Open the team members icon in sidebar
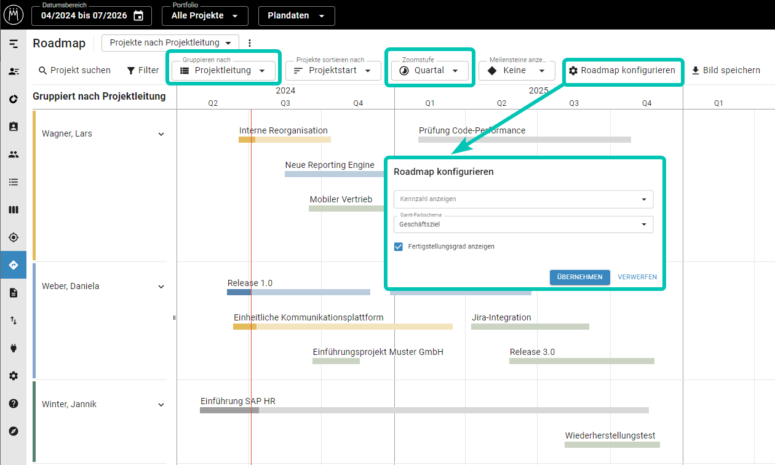 click(x=14, y=154)
